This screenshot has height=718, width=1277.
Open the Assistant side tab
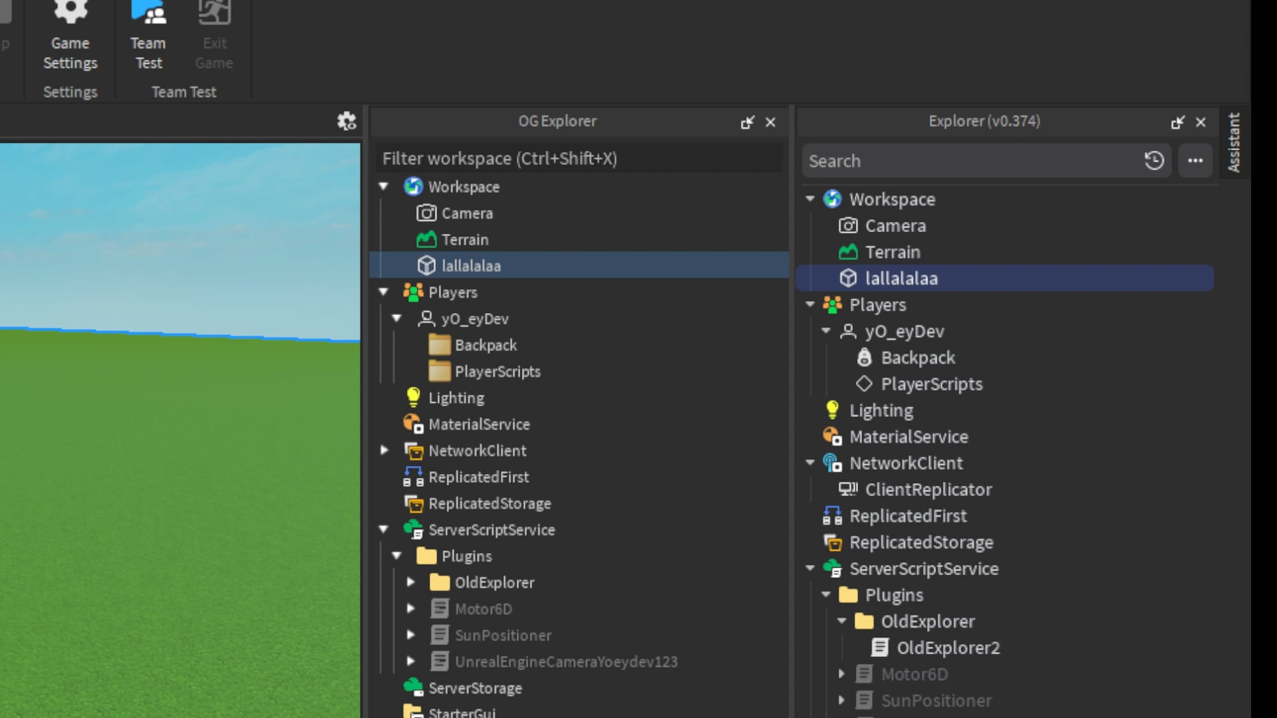[1234, 142]
